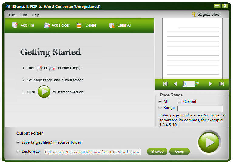Click the Delete trash can icon
Image resolution: width=233 pixels, height=163 pixels.
click(x=79, y=25)
